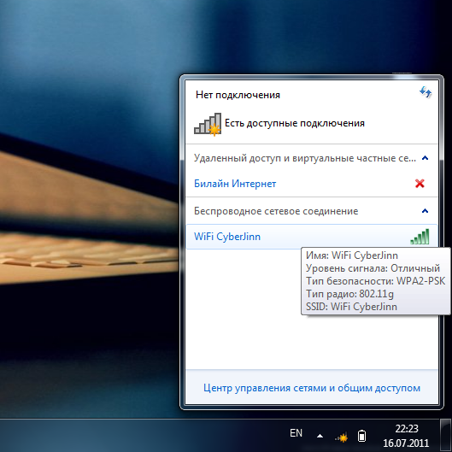The image size is (452, 452).
Task: Click the red X next to Билайн Интернет
Action: pos(420,184)
